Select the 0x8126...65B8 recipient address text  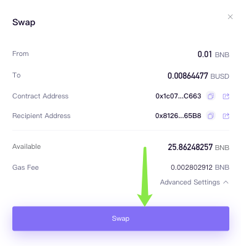178,116
